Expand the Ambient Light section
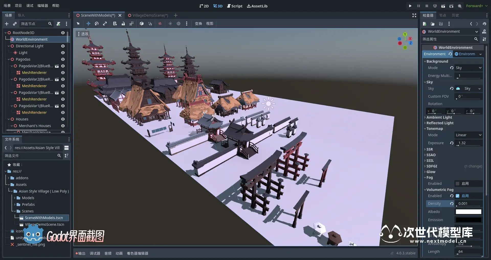Image resolution: width=491 pixels, height=260 pixels. point(439,117)
